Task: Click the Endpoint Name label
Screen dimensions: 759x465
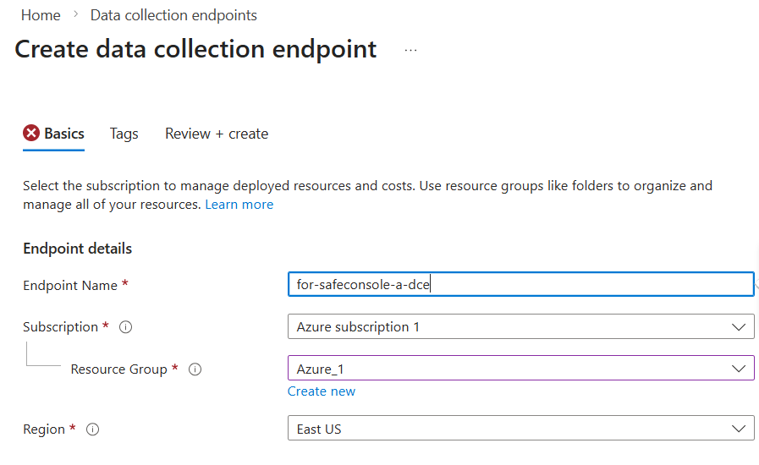Action: [x=70, y=286]
